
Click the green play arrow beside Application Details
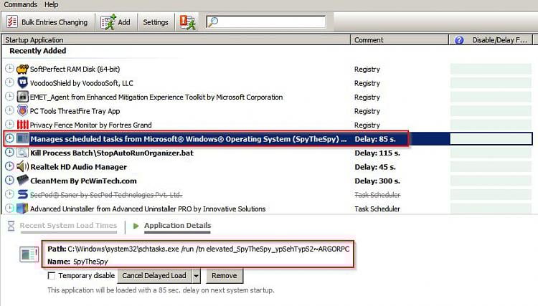136,226
